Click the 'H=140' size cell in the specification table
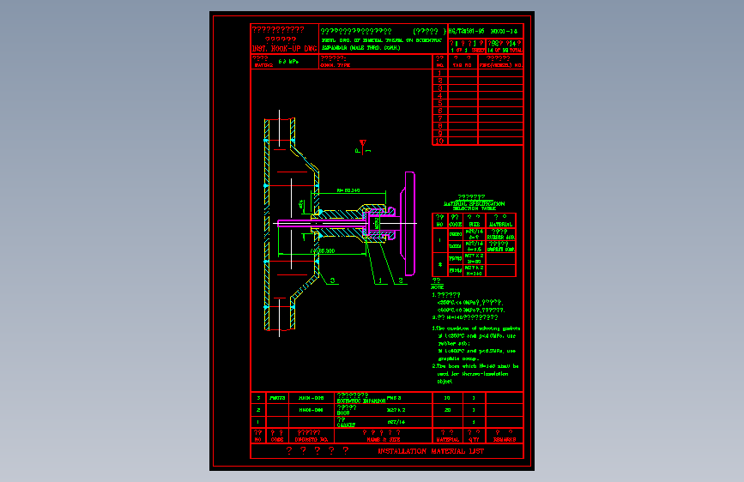 coord(474,274)
